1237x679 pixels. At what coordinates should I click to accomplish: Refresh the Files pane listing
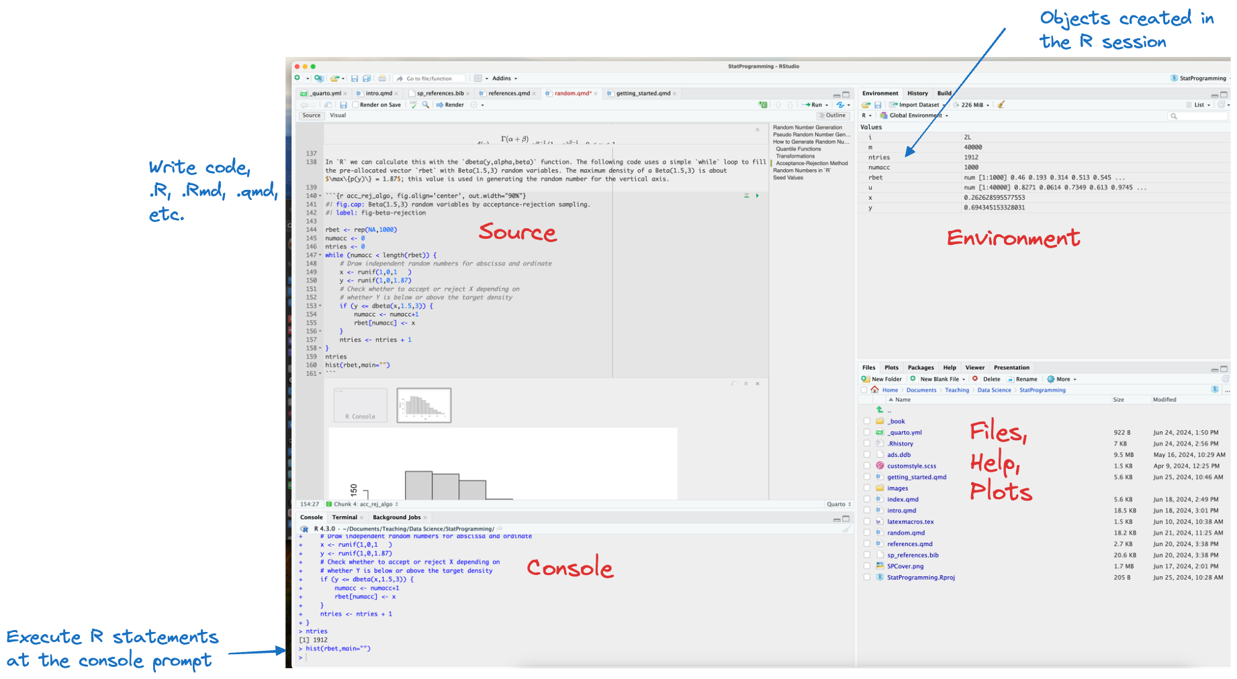click(x=1226, y=379)
